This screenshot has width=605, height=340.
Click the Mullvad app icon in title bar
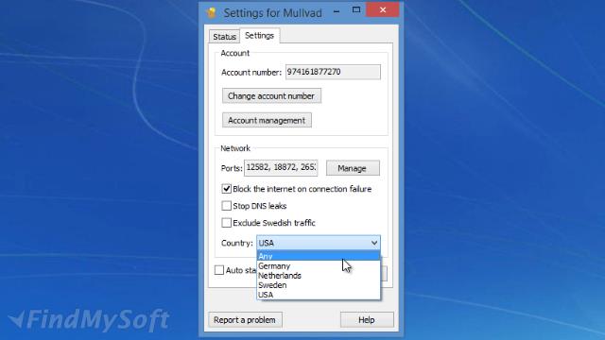[x=212, y=12]
